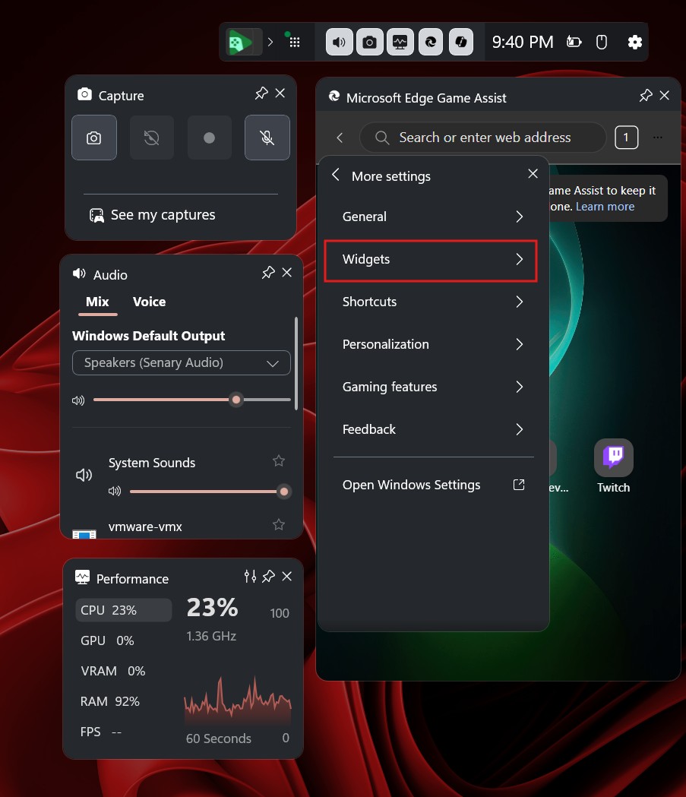Pin the Performance widget

[x=268, y=577]
